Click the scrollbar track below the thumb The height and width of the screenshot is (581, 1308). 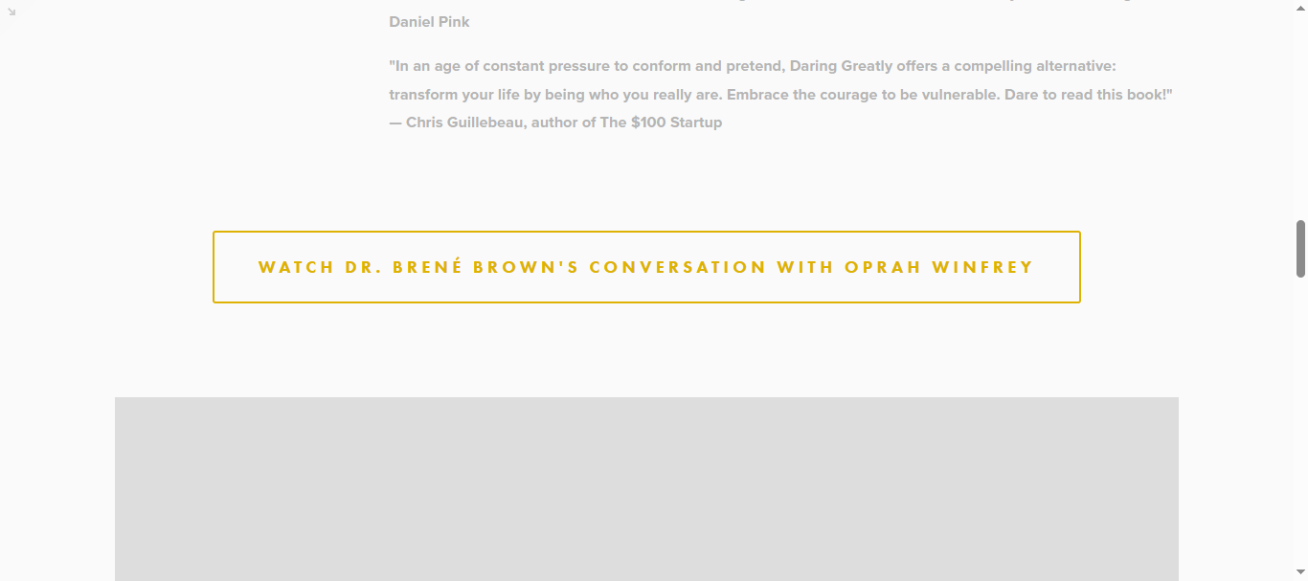[1300, 421]
